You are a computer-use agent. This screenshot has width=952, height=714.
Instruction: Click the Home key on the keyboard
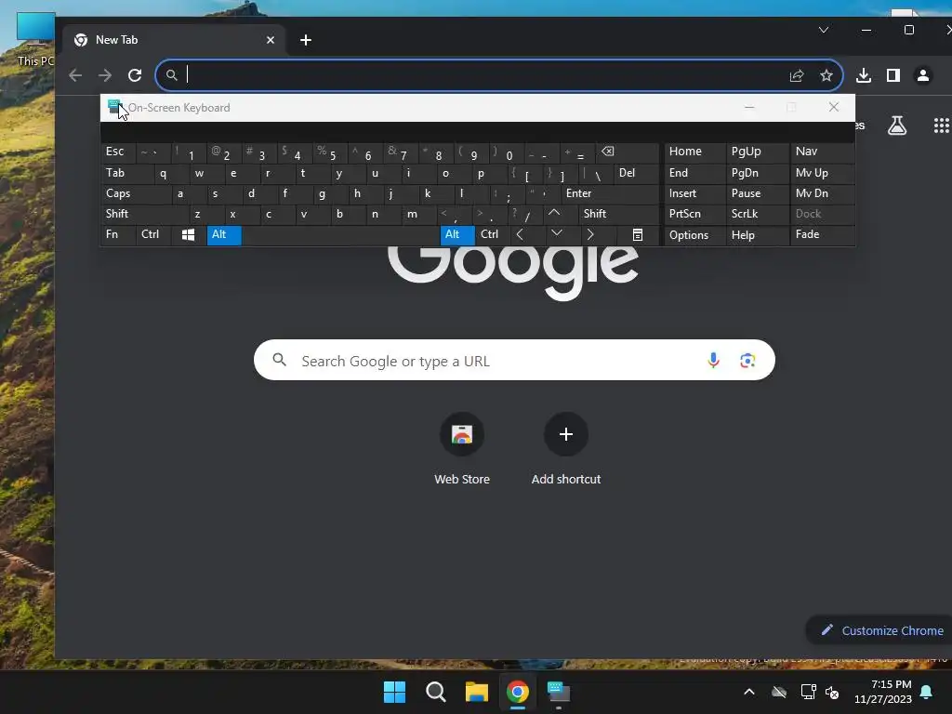pyautogui.click(x=694, y=152)
